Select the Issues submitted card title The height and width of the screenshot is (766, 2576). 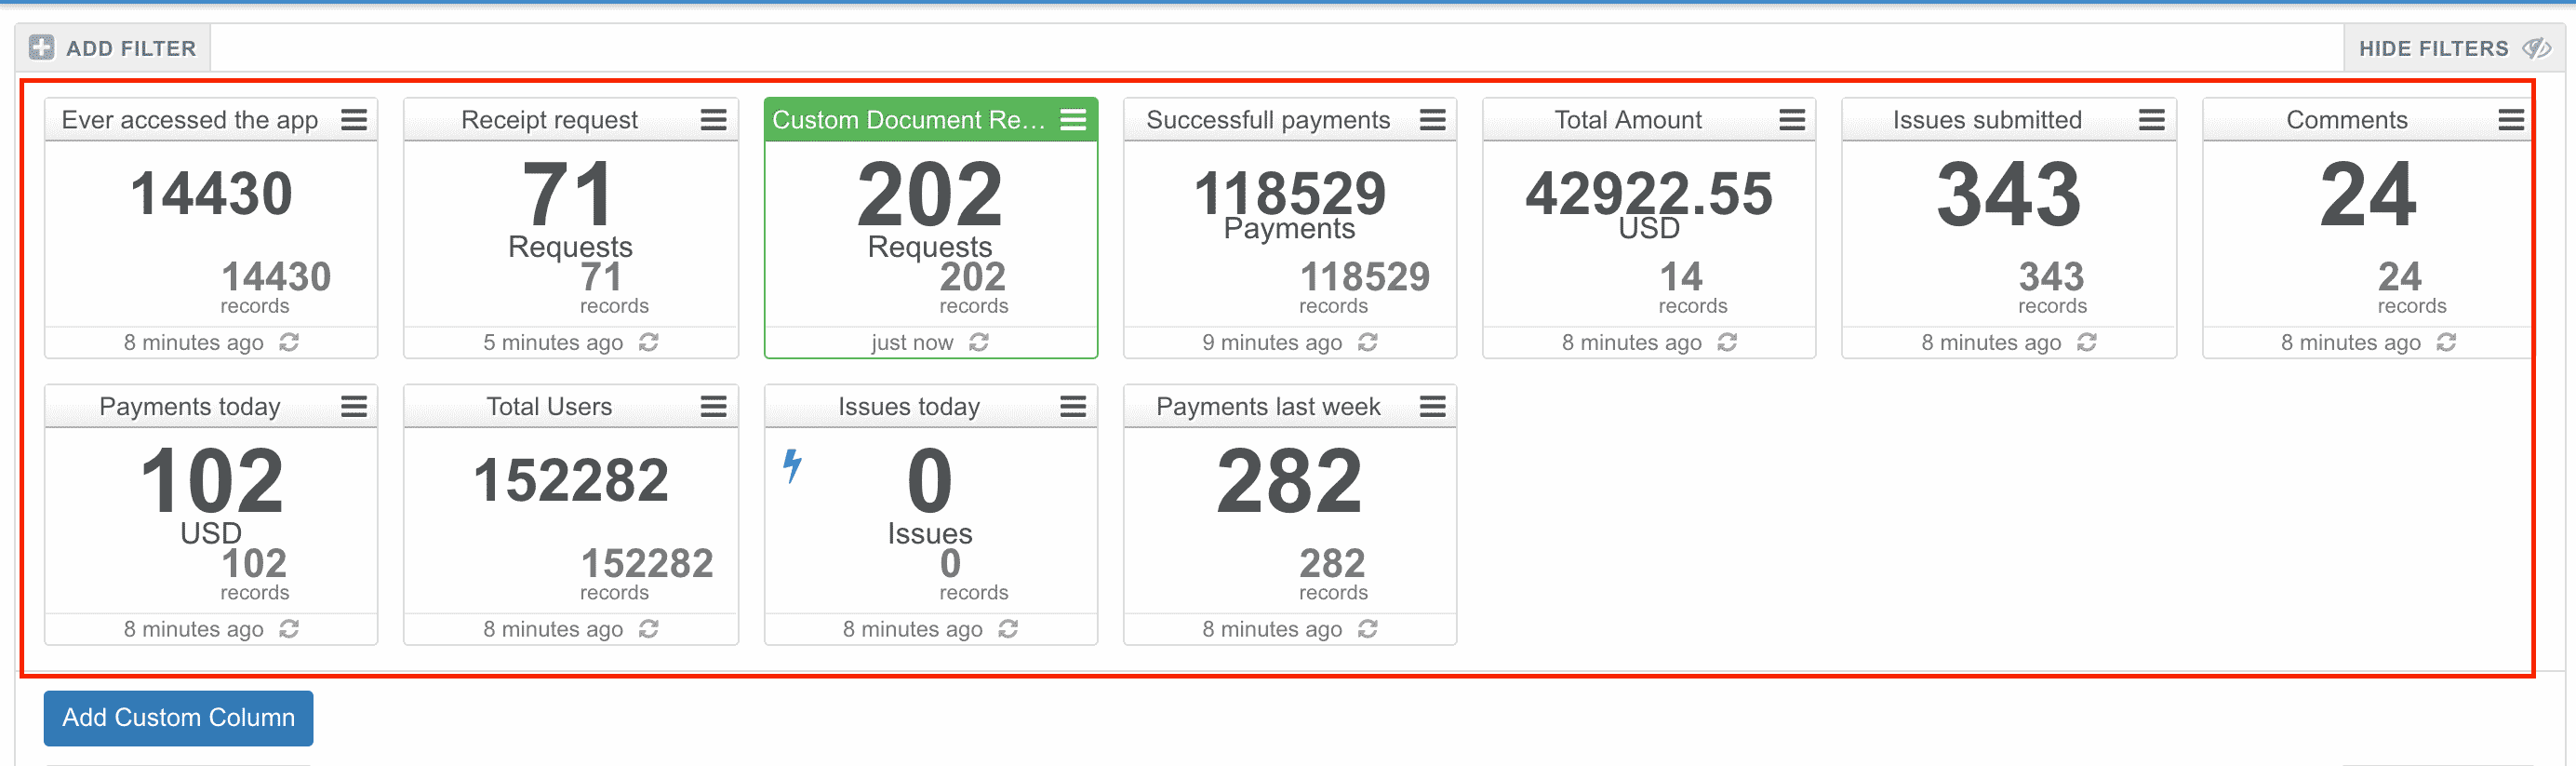click(x=1987, y=120)
